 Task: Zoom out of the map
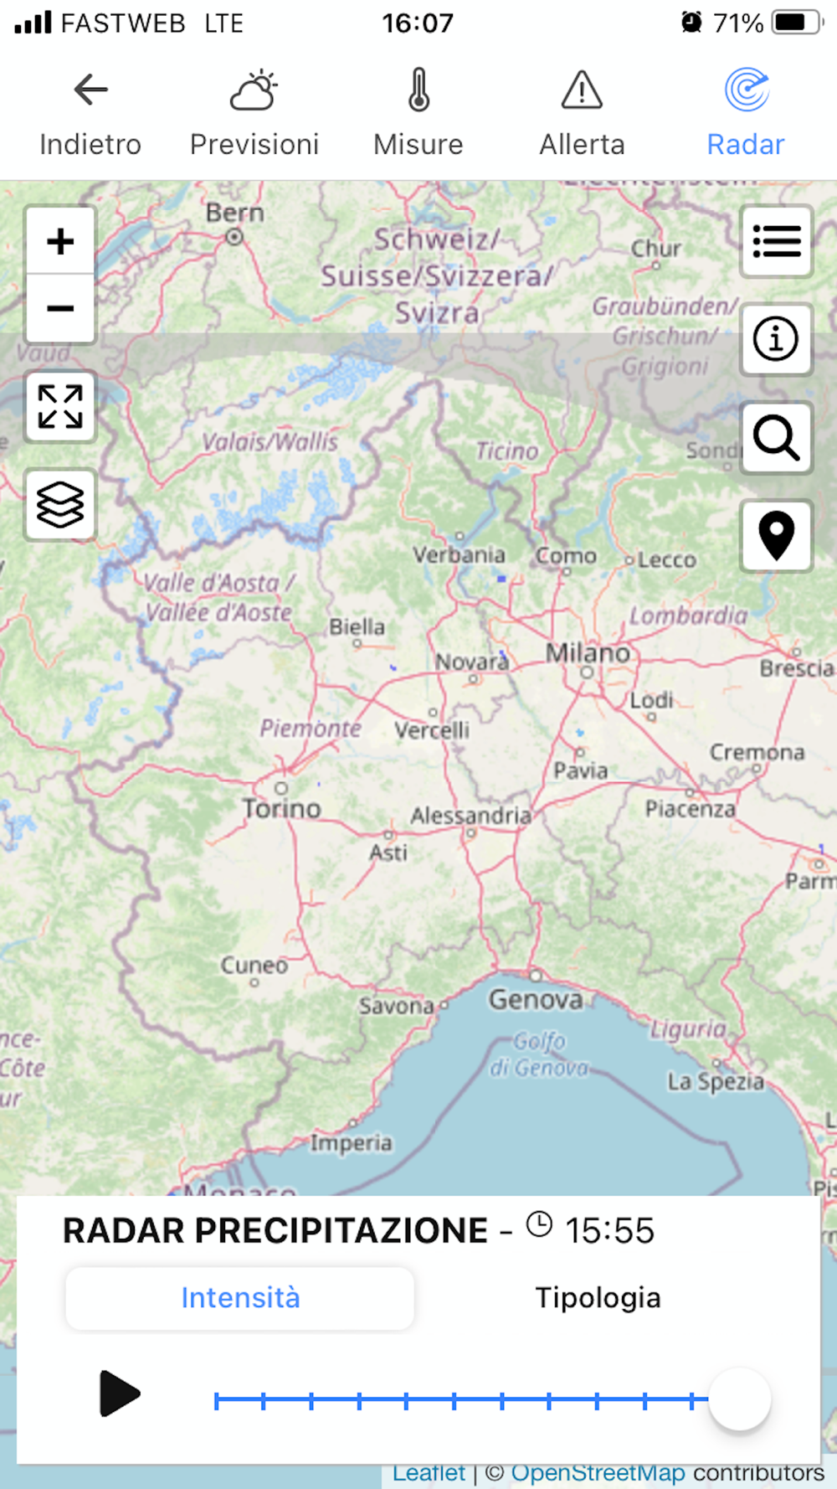pos(60,308)
